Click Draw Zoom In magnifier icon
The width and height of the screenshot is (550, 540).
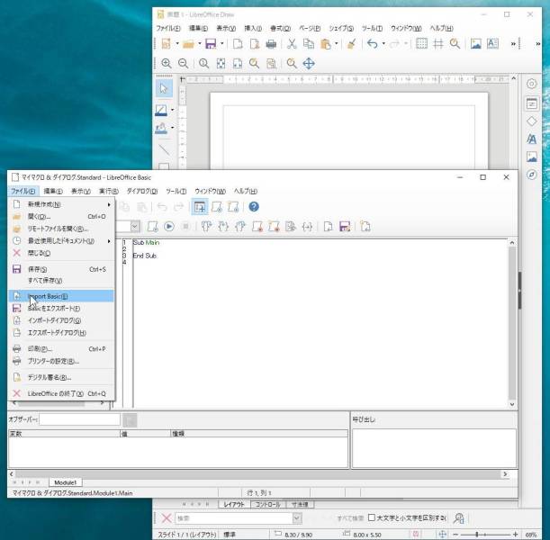point(167,64)
